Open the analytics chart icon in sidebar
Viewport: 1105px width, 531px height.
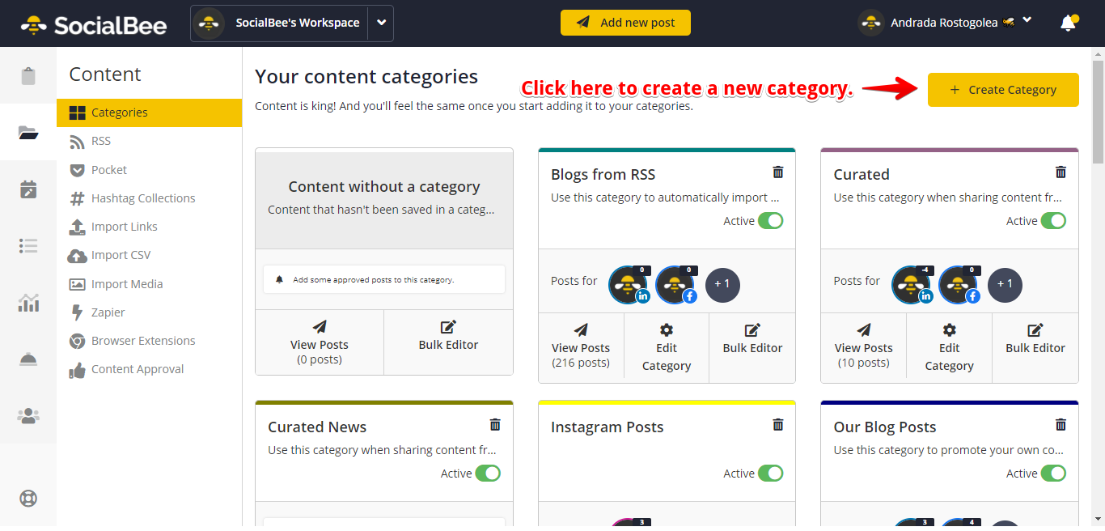click(28, 303)
